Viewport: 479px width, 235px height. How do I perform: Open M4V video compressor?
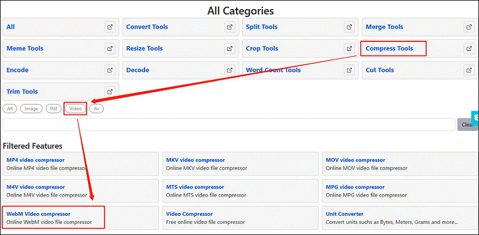(x=35, y=187)
